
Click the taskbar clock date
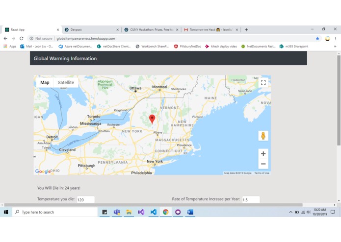click(x=319, y=212)
